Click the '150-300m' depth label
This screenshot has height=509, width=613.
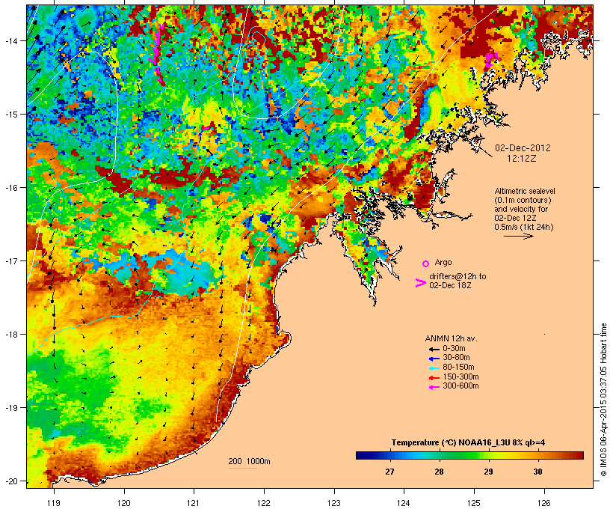pyautogui.click(x=460, y=377)
